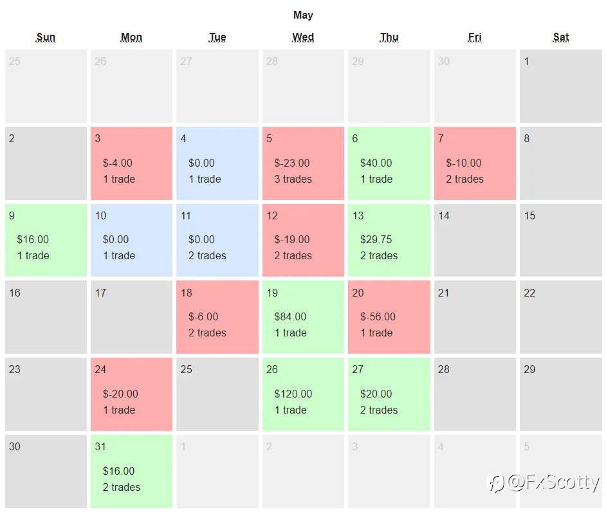Click the Sat column header
The image size is (606, 512).
pos(561,37)
